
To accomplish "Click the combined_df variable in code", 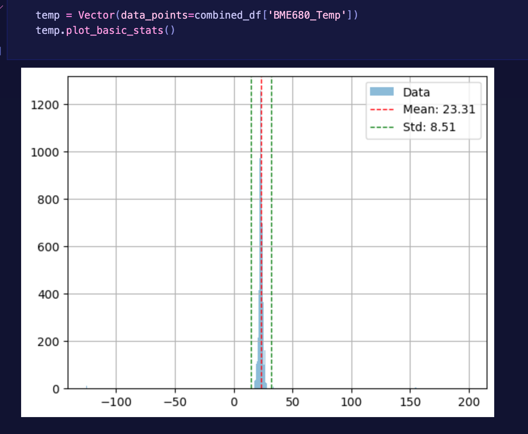I will click(228, 15).
